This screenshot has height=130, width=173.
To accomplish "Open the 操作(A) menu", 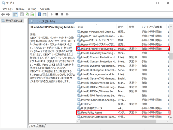I will tap(20, 9).
